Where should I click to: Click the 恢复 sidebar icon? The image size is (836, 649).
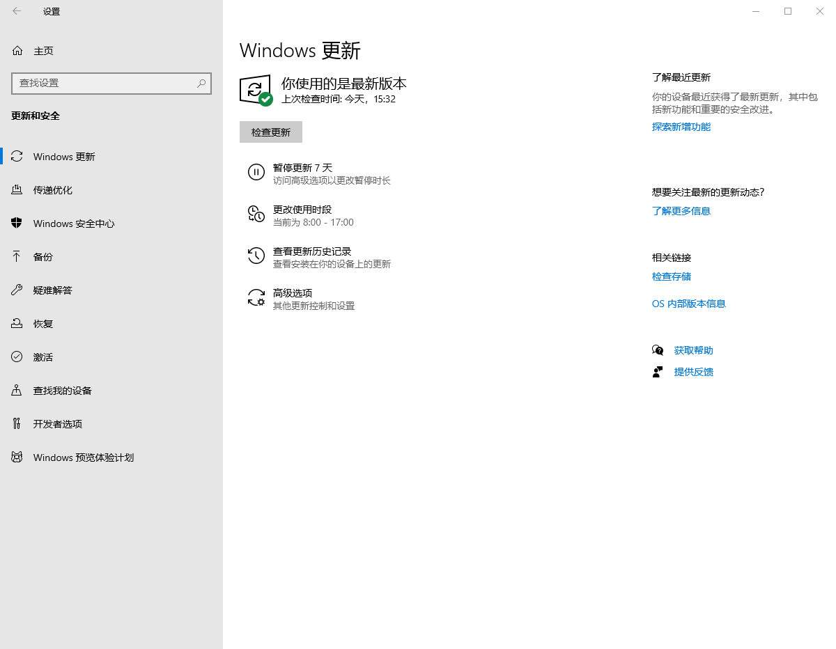tap(17, 324)
